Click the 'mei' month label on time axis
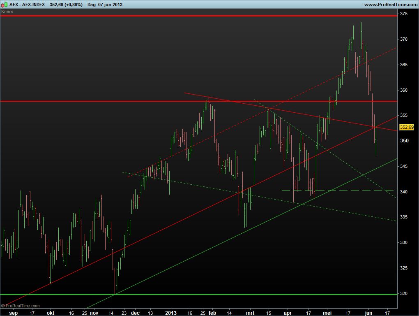 click(328, 313)
